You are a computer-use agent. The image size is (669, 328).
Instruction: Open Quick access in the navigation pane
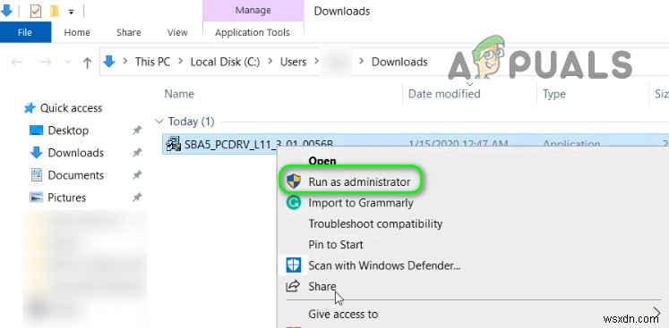(72, 108)
